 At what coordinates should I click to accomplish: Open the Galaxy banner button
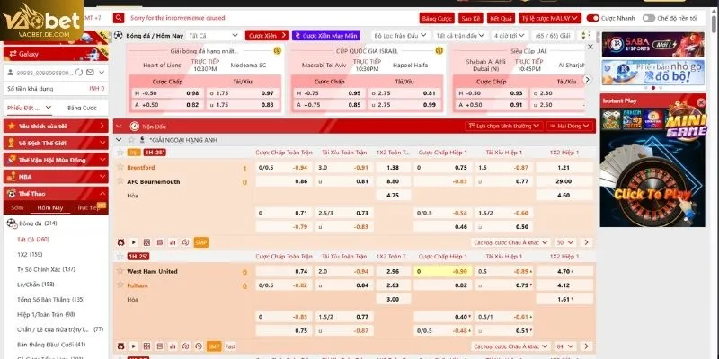click(56, 54)
